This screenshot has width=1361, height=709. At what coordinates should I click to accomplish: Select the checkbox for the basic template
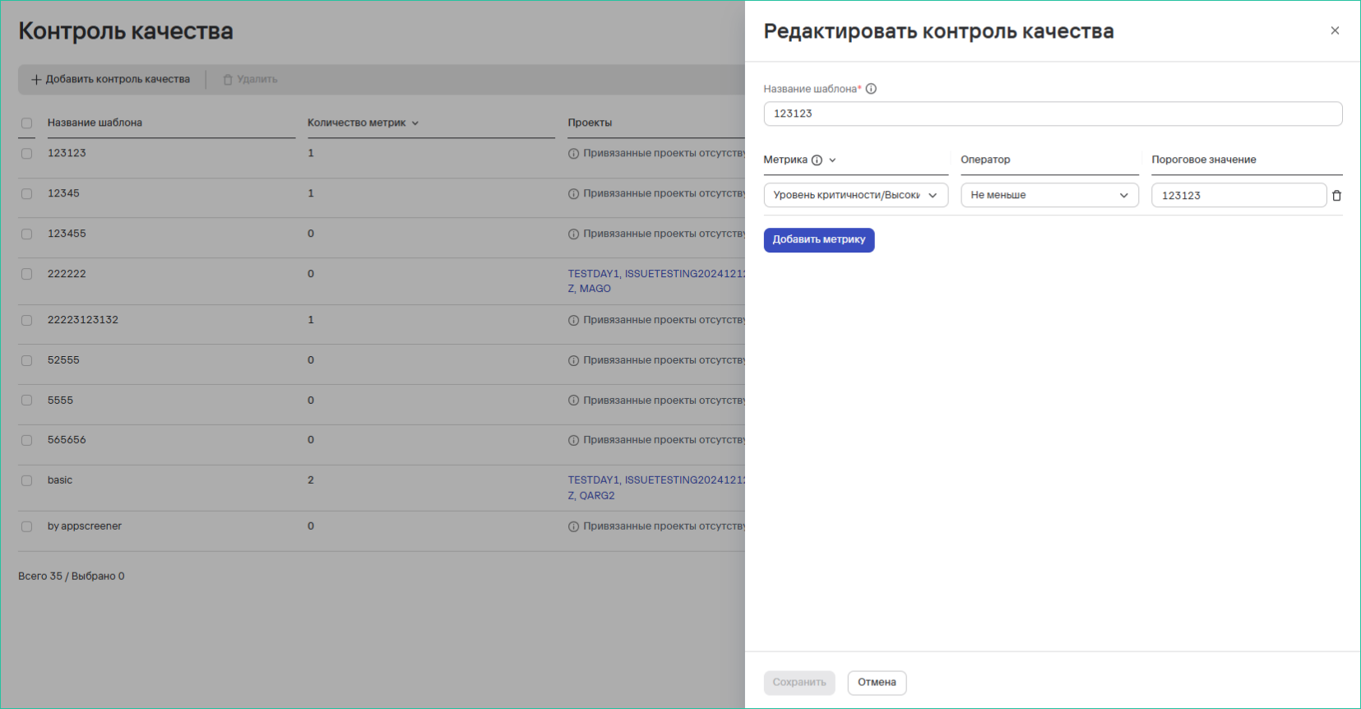point(26,480)
